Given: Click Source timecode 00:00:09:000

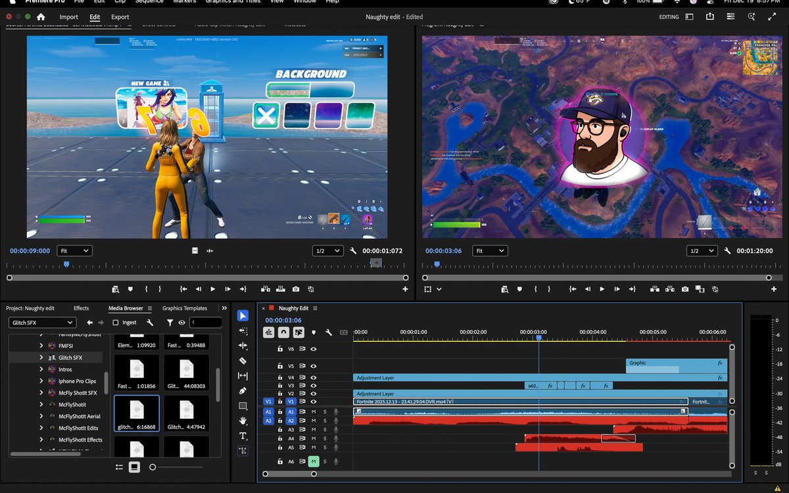Looking at the screenshot, I should tap(30, 251).
